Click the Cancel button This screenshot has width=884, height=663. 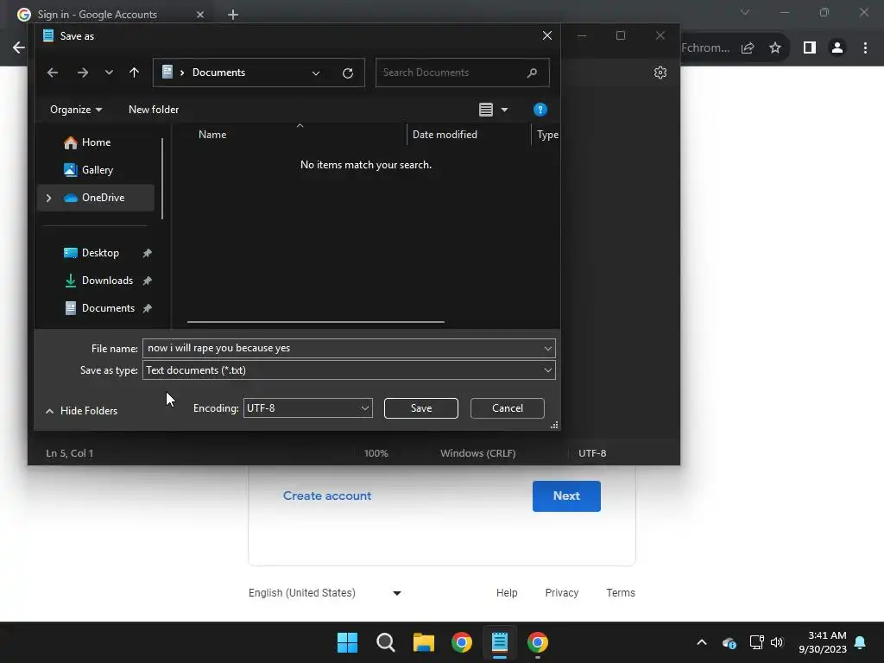(508, 408)
